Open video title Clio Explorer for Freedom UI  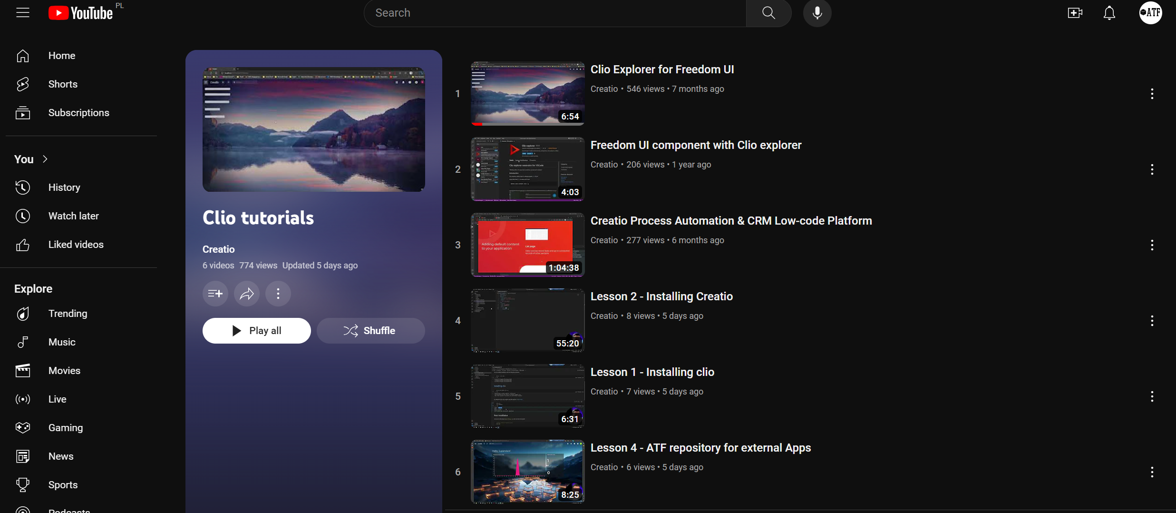click(x=662, y=69)
